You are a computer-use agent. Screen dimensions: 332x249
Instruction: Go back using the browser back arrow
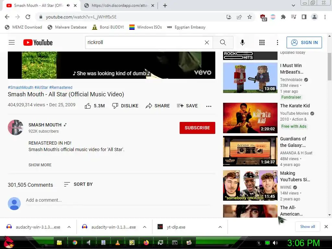pyautogui.click(x=7, y=17)
